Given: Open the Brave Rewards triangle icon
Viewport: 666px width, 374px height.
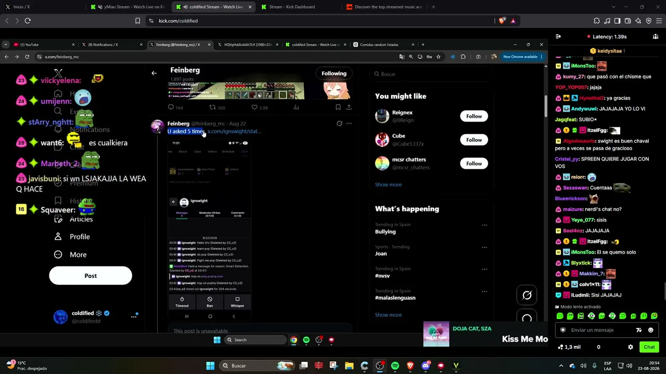Looking at the screenshot, I should (x=513, y=21).
